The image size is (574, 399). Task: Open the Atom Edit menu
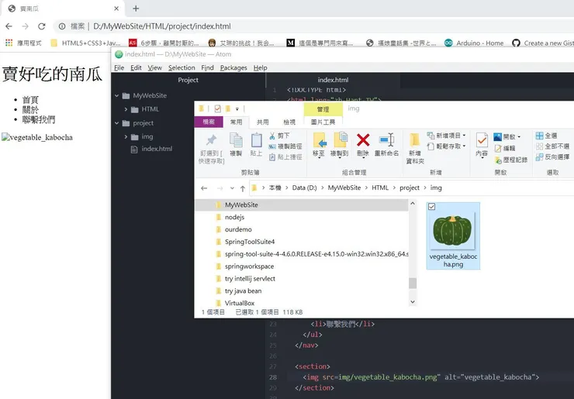pyautogui.click(x=136, y=67)
